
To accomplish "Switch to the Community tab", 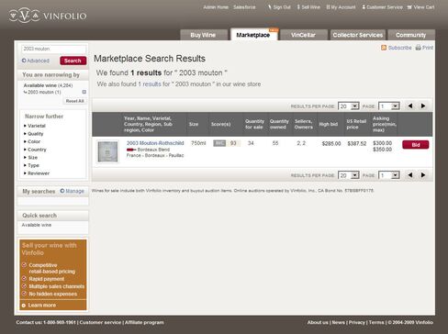I will tap(411, 35).
